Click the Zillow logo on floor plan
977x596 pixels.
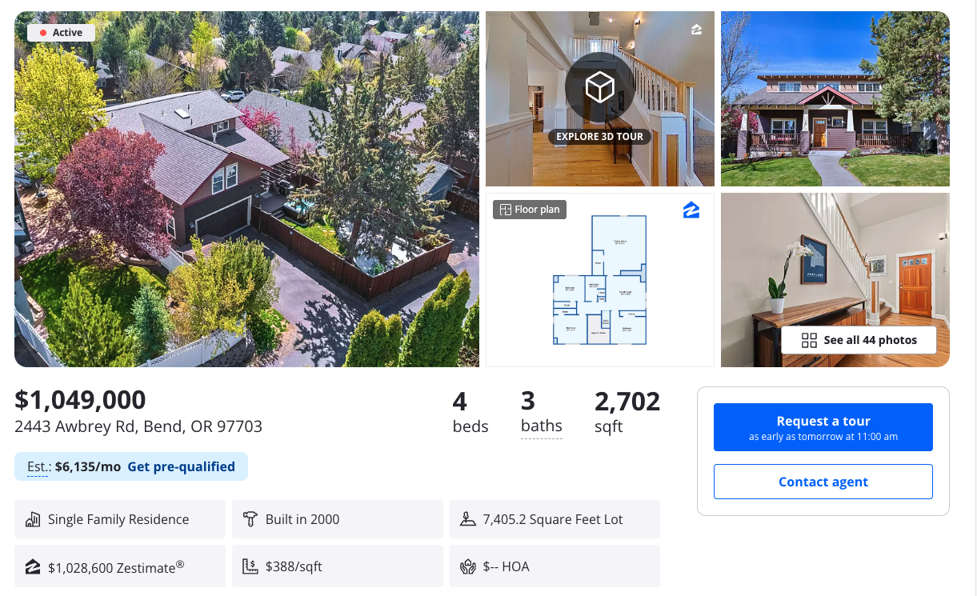[691, 210]
